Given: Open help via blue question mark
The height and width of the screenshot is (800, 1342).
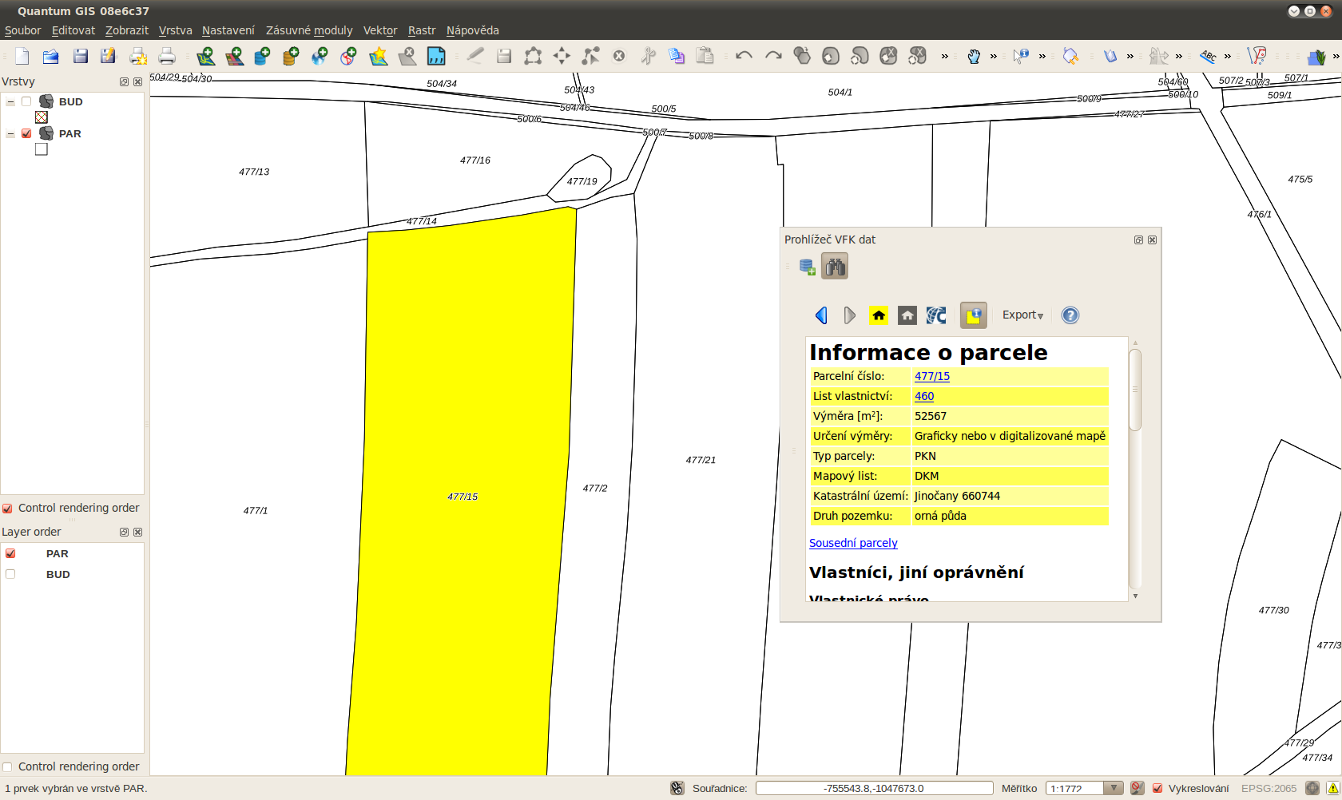Looking at the screenshot, I should 1070,315.
